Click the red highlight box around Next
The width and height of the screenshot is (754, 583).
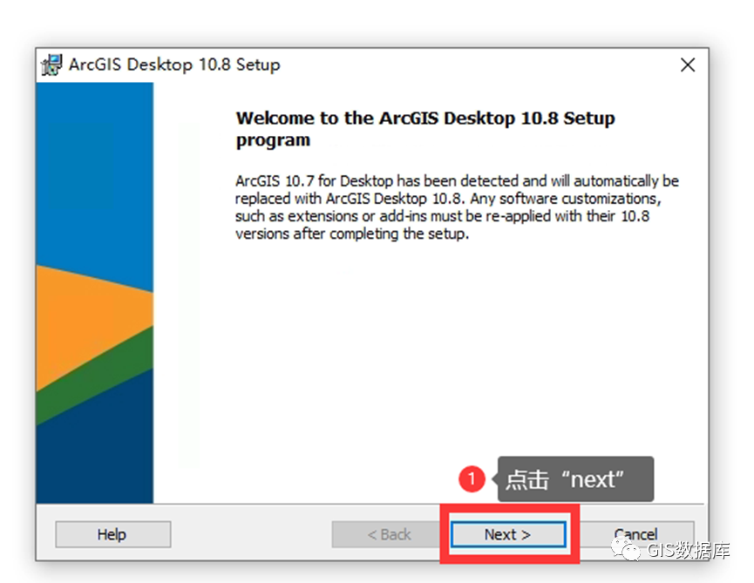point(508,534)
